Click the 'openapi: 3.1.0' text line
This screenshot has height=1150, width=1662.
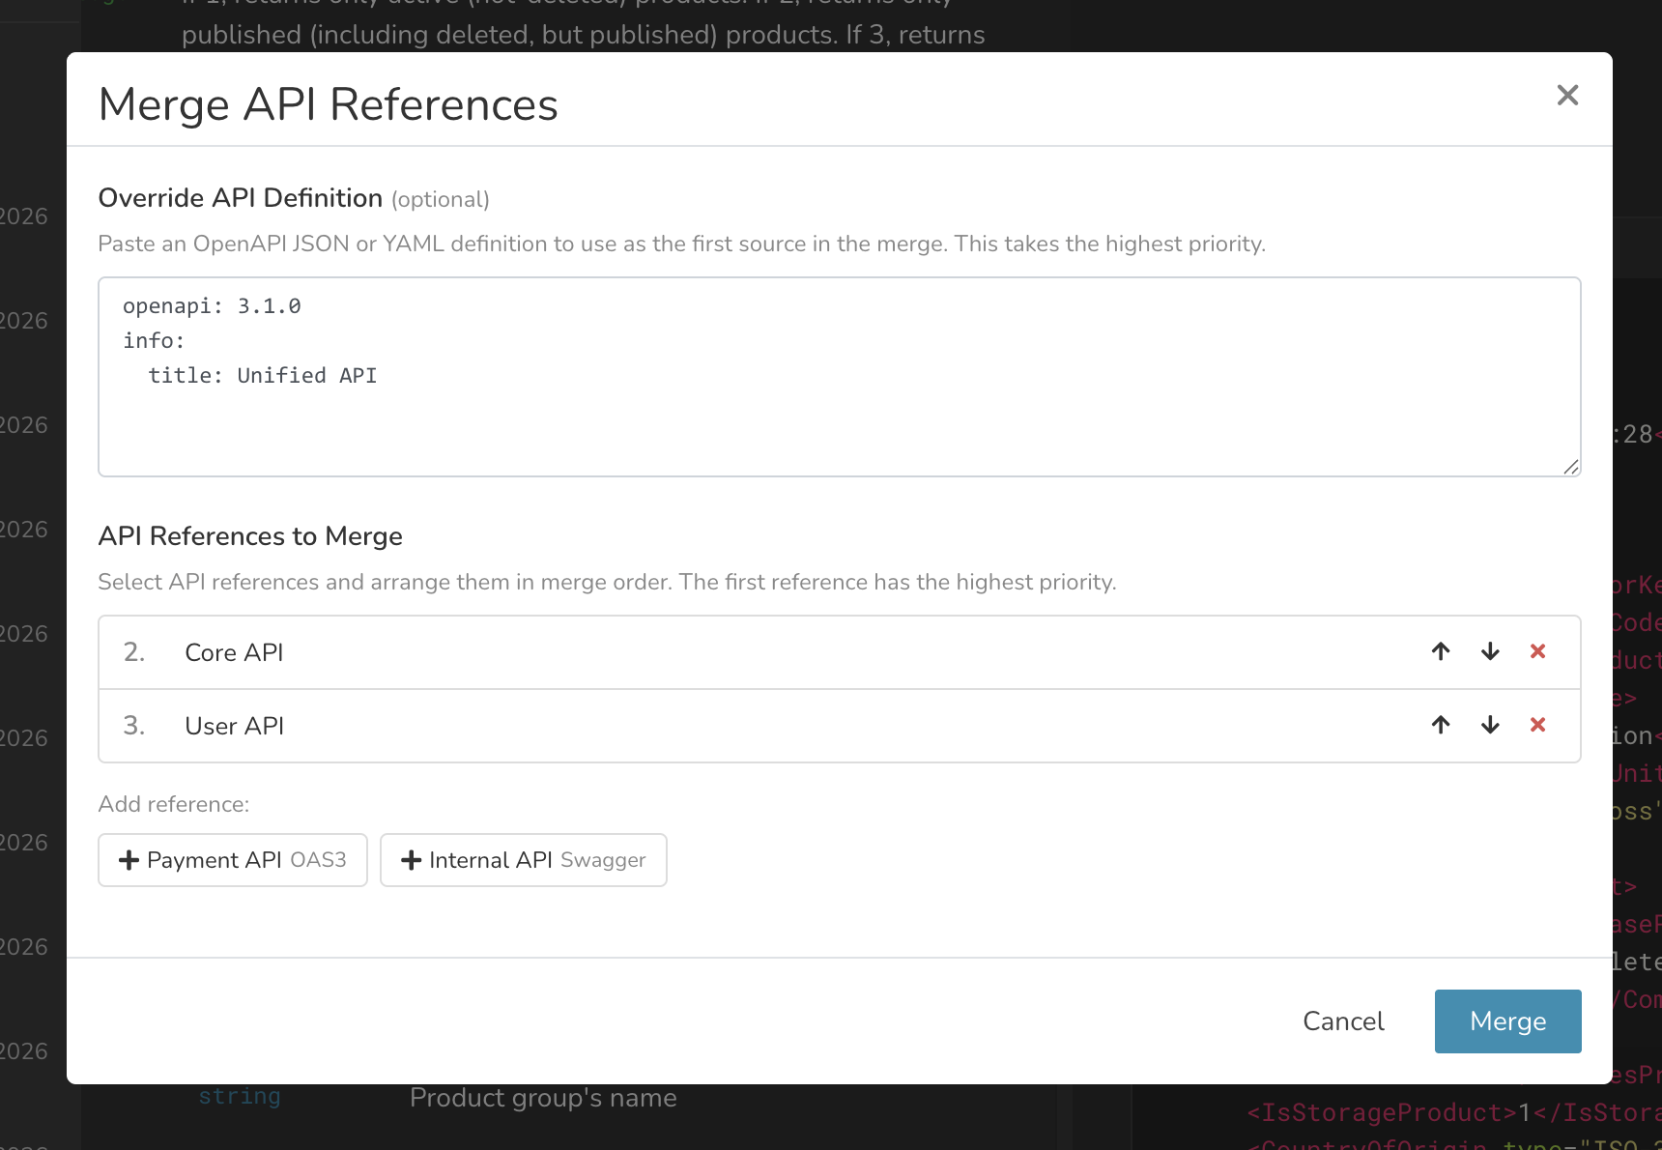pos(212,306)
